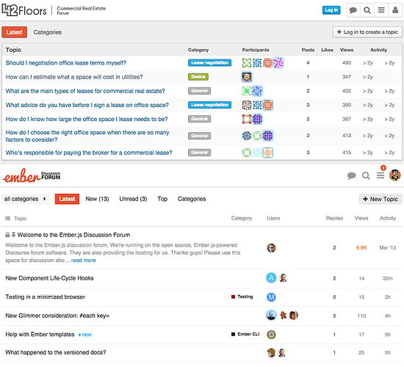The image size is (404, 367).
Task: Click second avatar on New Component Life-Cycle Hooks
Action: click(283, 278)
